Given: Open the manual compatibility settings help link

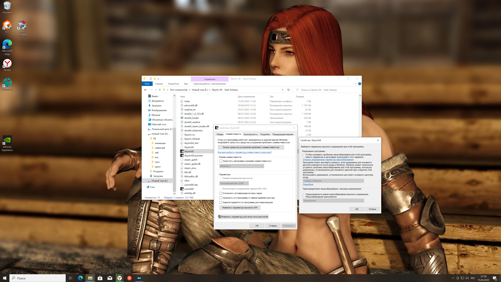Looking at the screenshot, I should (x=244, y=152).
